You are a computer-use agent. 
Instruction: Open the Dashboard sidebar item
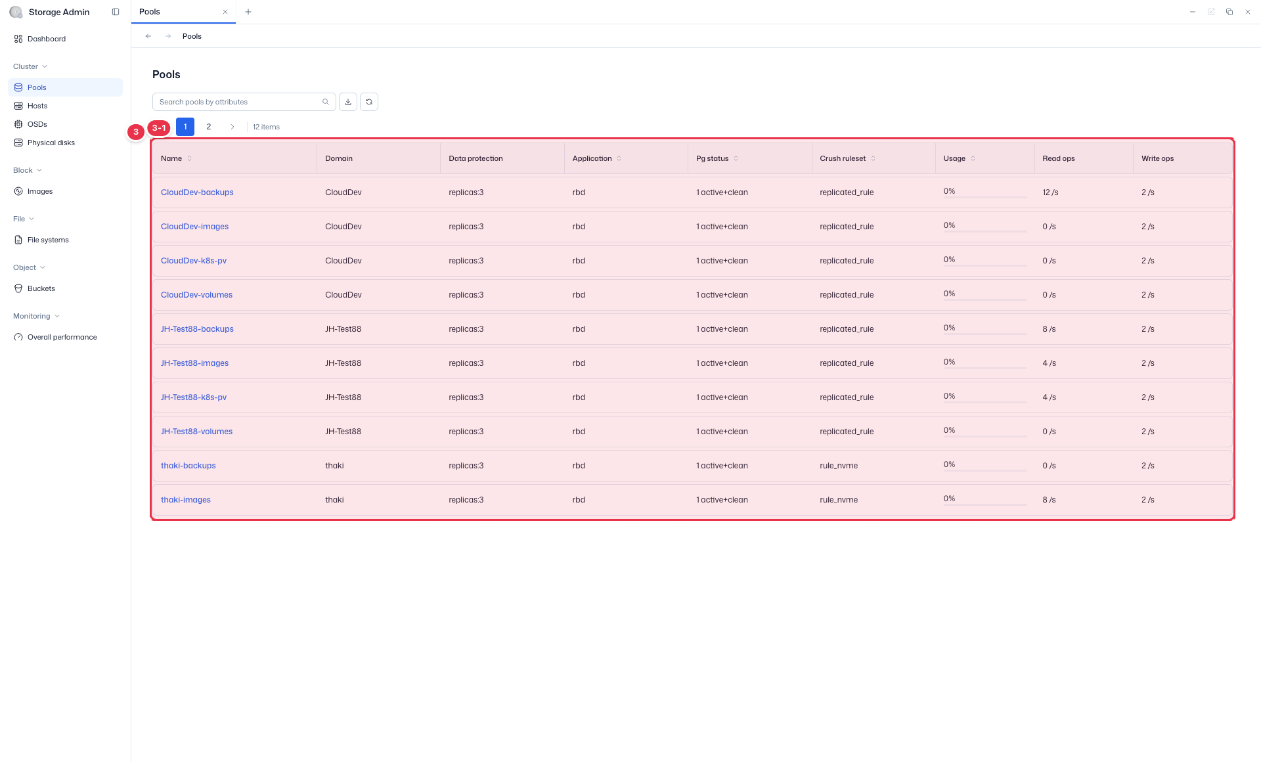[65, 39]
